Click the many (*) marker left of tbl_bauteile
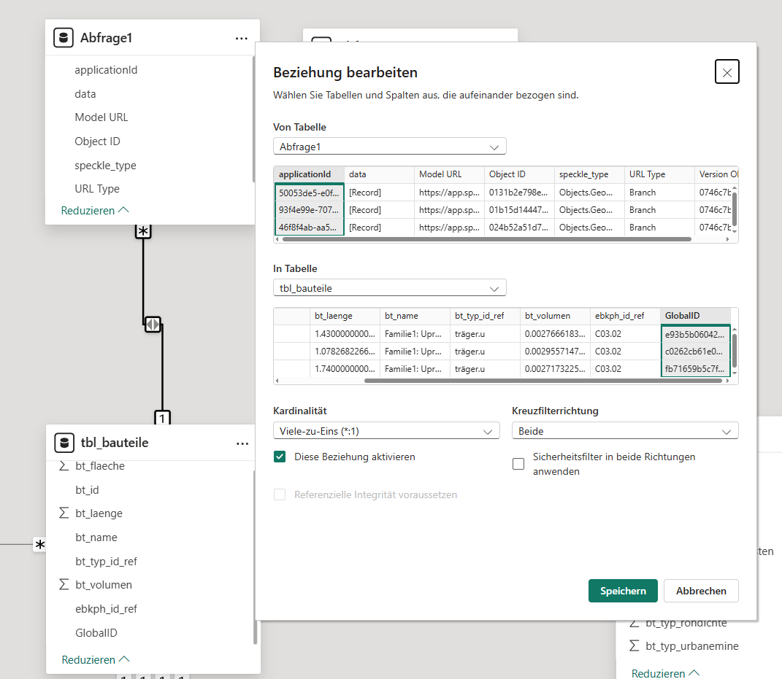Screen dimensions: 782x679 click(40, 545)
